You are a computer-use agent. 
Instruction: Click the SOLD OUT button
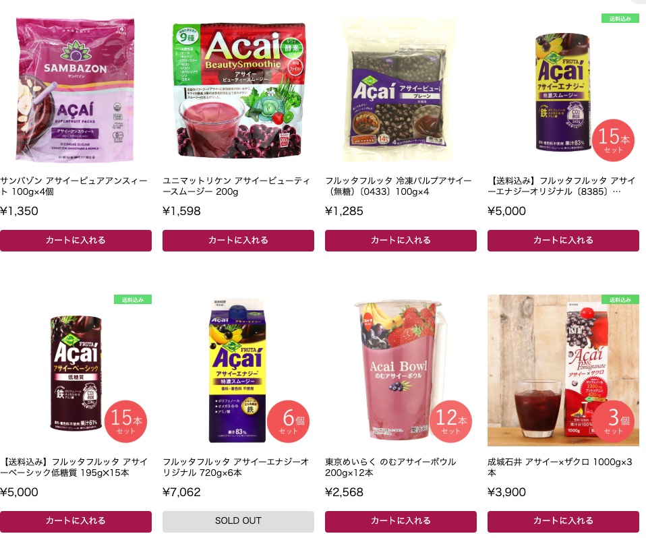(238, 522)
